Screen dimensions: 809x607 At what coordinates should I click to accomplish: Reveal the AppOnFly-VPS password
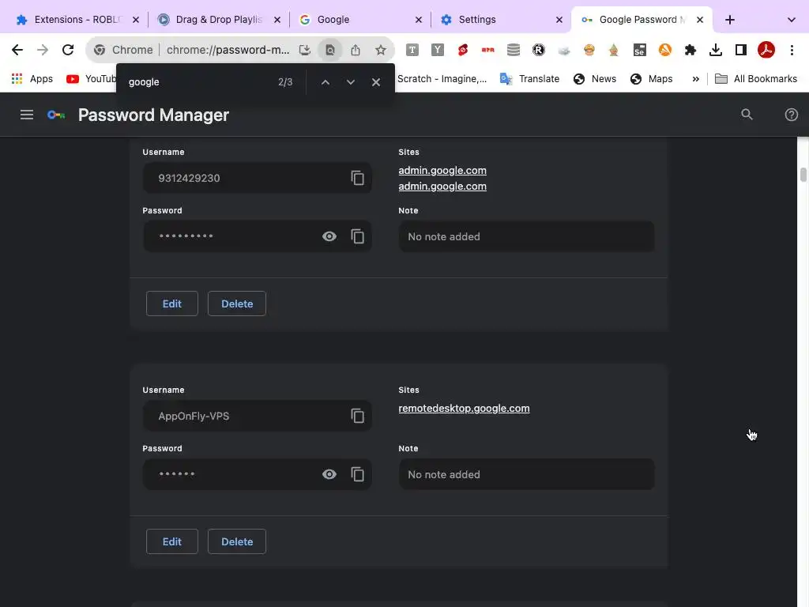point(329,474)
